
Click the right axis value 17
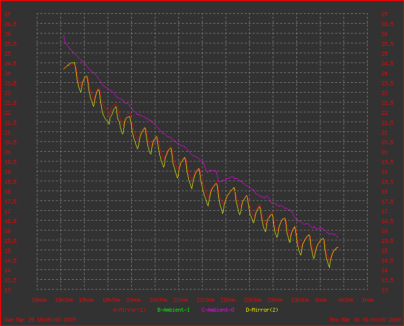click(384, 211)
